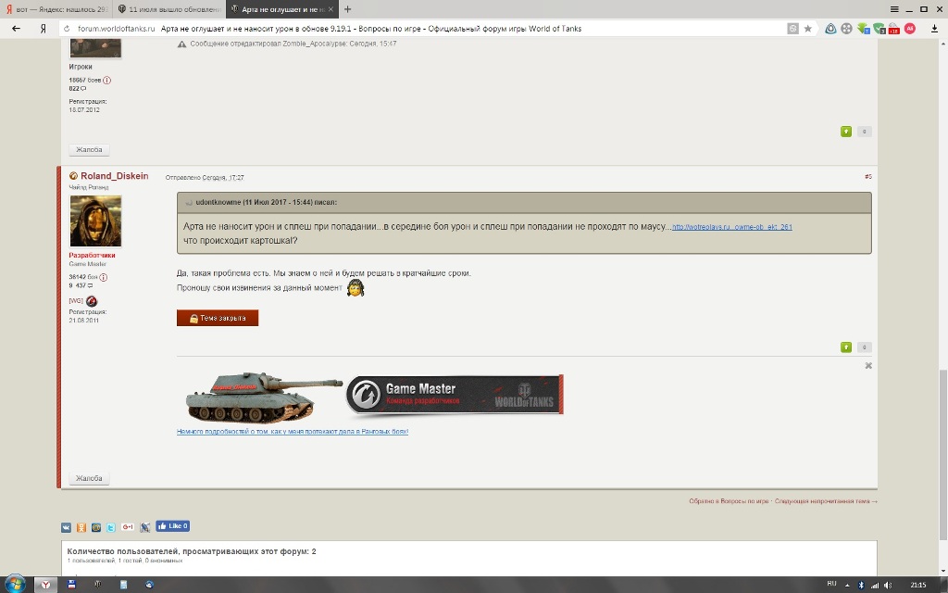Hide the signature with the X icon
Viewport: 948px width, 593px height.
[x=868, y=365]
